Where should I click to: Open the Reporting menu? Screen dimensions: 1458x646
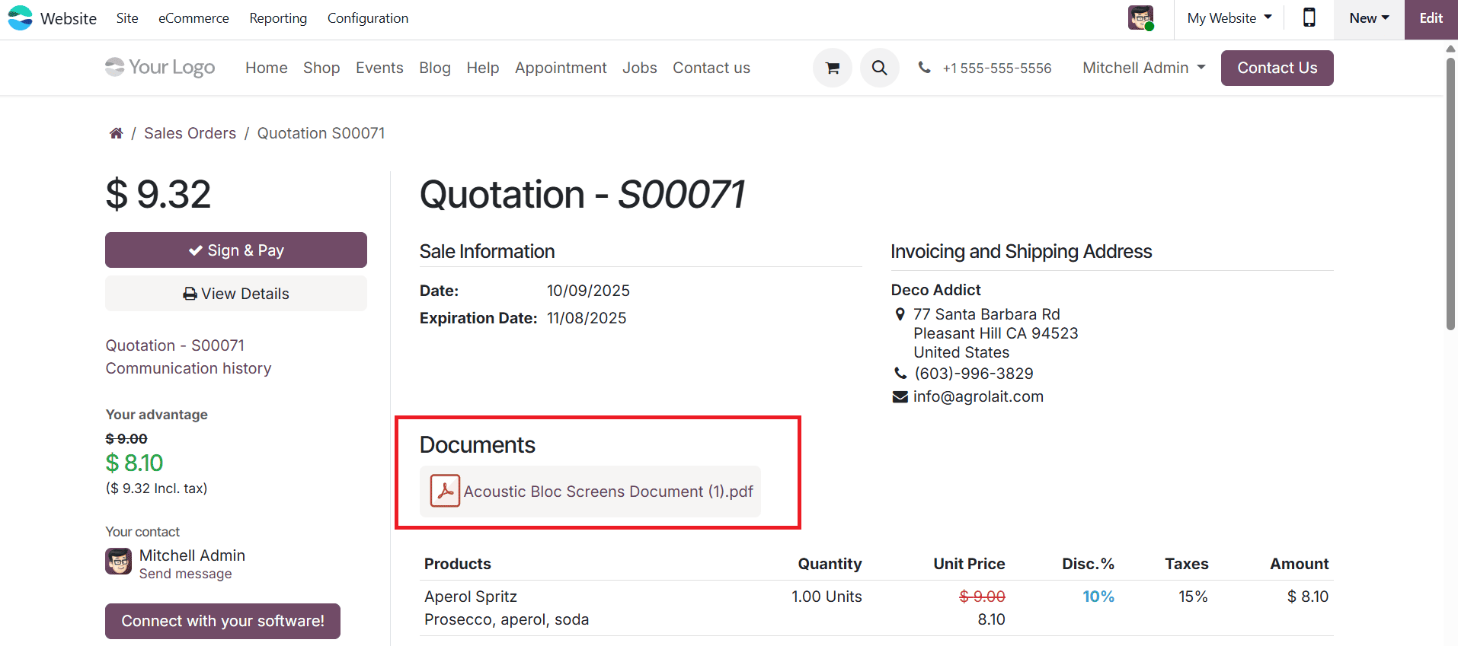[278, 18]
